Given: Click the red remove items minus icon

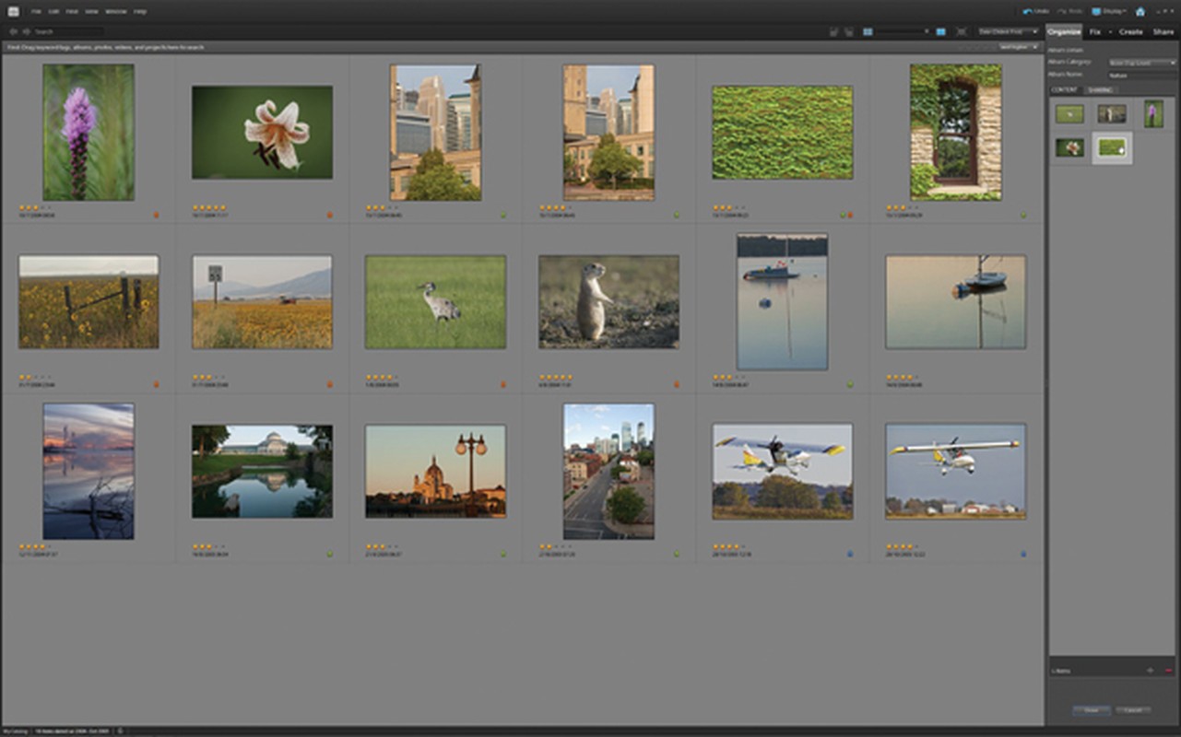Looking at the screenshot, I should click(x=1169, y=671).
